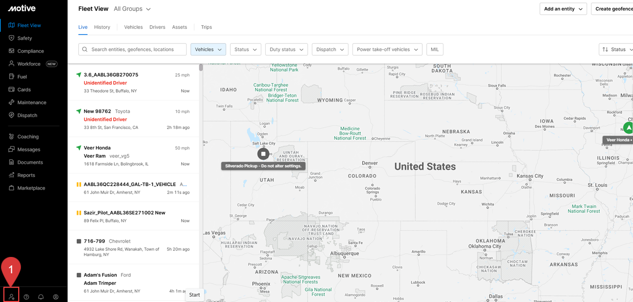Click the admin user icon highlighted in red

click(11, 297)
